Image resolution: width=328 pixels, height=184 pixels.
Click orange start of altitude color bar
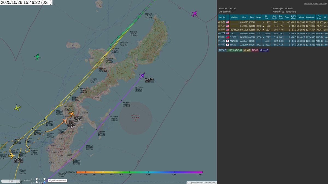[78, 172]
